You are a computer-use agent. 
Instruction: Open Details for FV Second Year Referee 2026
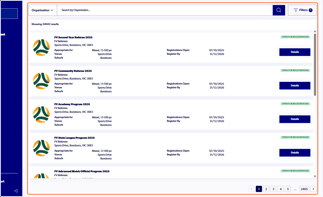point(295,52)
